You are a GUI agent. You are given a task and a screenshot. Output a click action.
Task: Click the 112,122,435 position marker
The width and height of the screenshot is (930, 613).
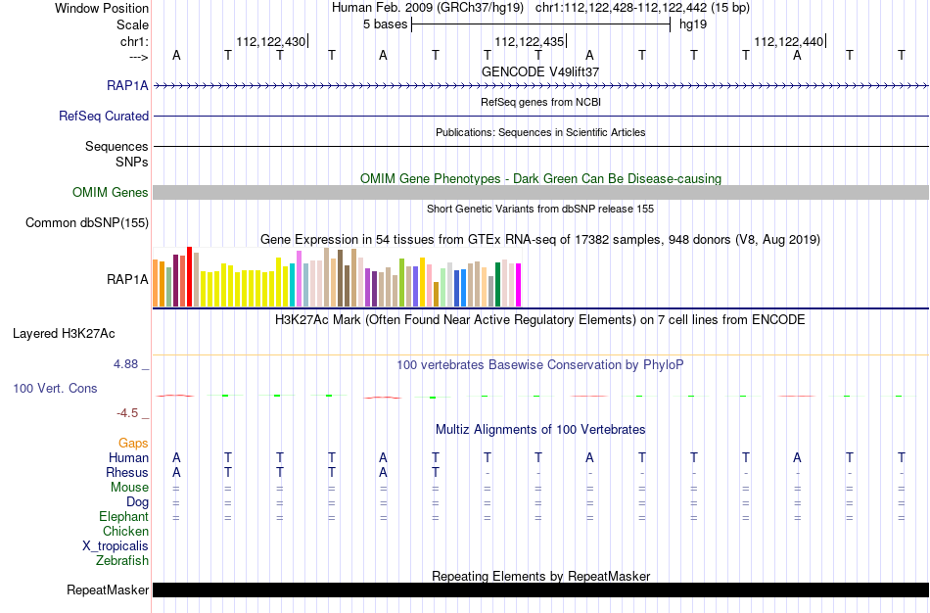pyautogui.click(x=530, y=41)
